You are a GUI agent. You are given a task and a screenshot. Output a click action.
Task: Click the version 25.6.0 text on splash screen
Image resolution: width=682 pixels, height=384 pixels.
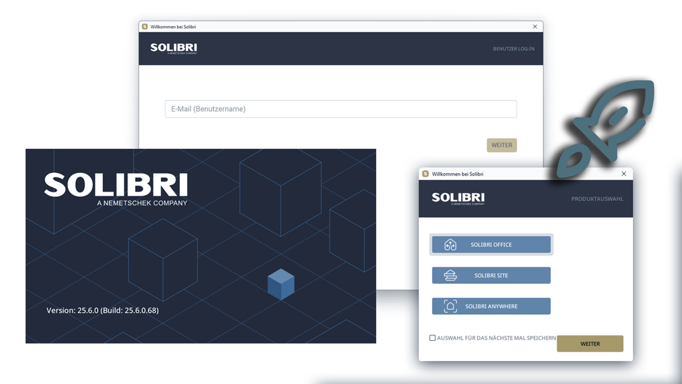point(103,310)
